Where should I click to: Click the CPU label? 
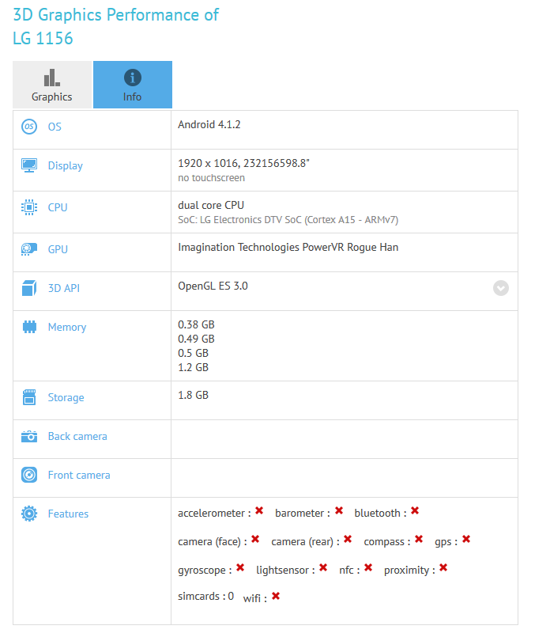(58, 207)
